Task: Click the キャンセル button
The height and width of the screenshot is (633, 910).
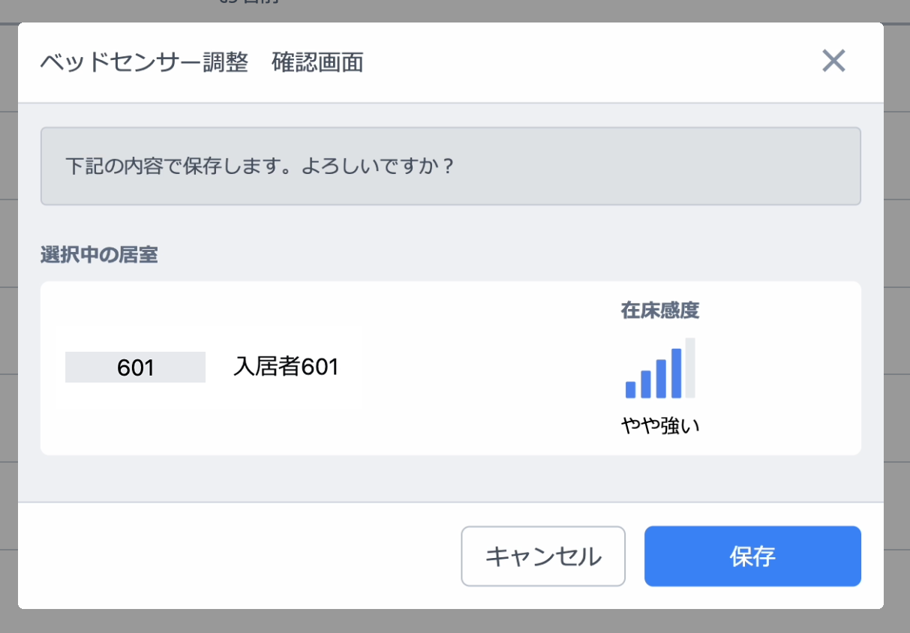Action: point(543,556)
